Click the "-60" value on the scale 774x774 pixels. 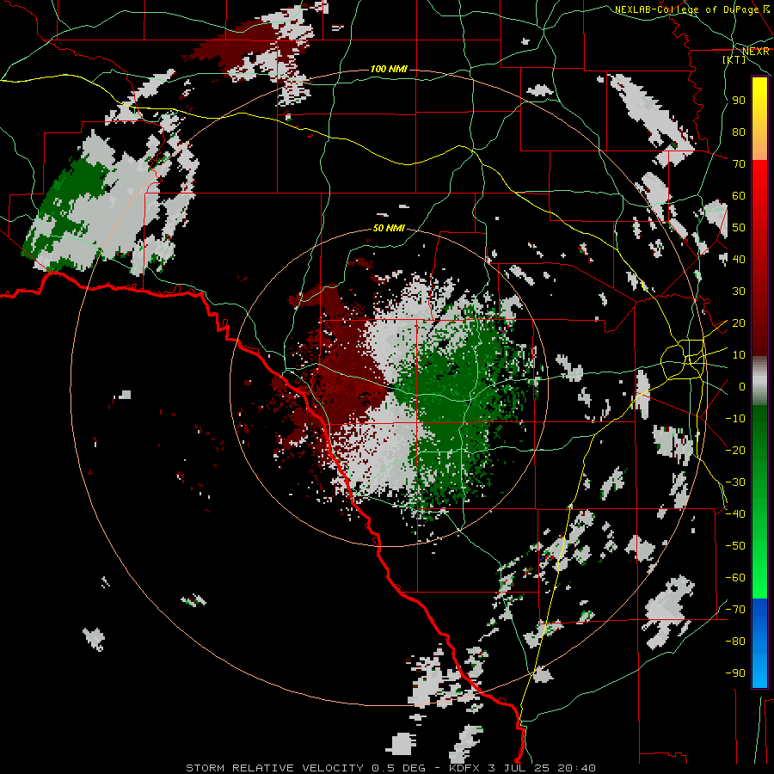(735, 578)
